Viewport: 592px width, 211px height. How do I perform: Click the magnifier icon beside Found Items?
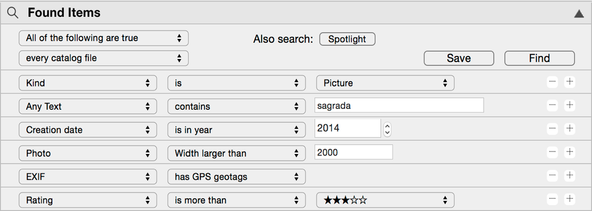click(x=13, y=13)
